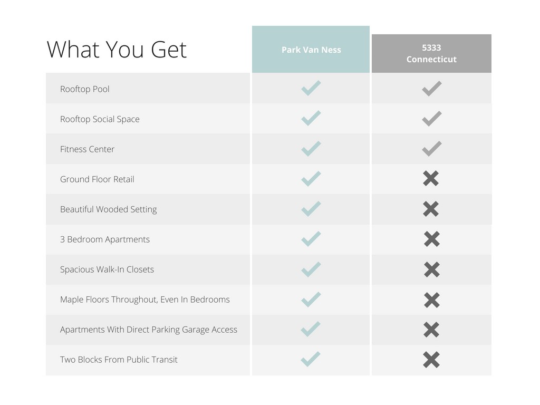540x405 pixels.
Task: Click Apartments With Direct Parking Garage Access label
Action: pos(148,330)
